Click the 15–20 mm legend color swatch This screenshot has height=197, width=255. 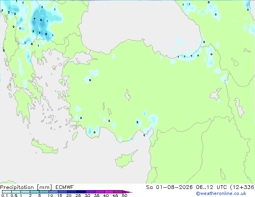click(x=62, y=192)
